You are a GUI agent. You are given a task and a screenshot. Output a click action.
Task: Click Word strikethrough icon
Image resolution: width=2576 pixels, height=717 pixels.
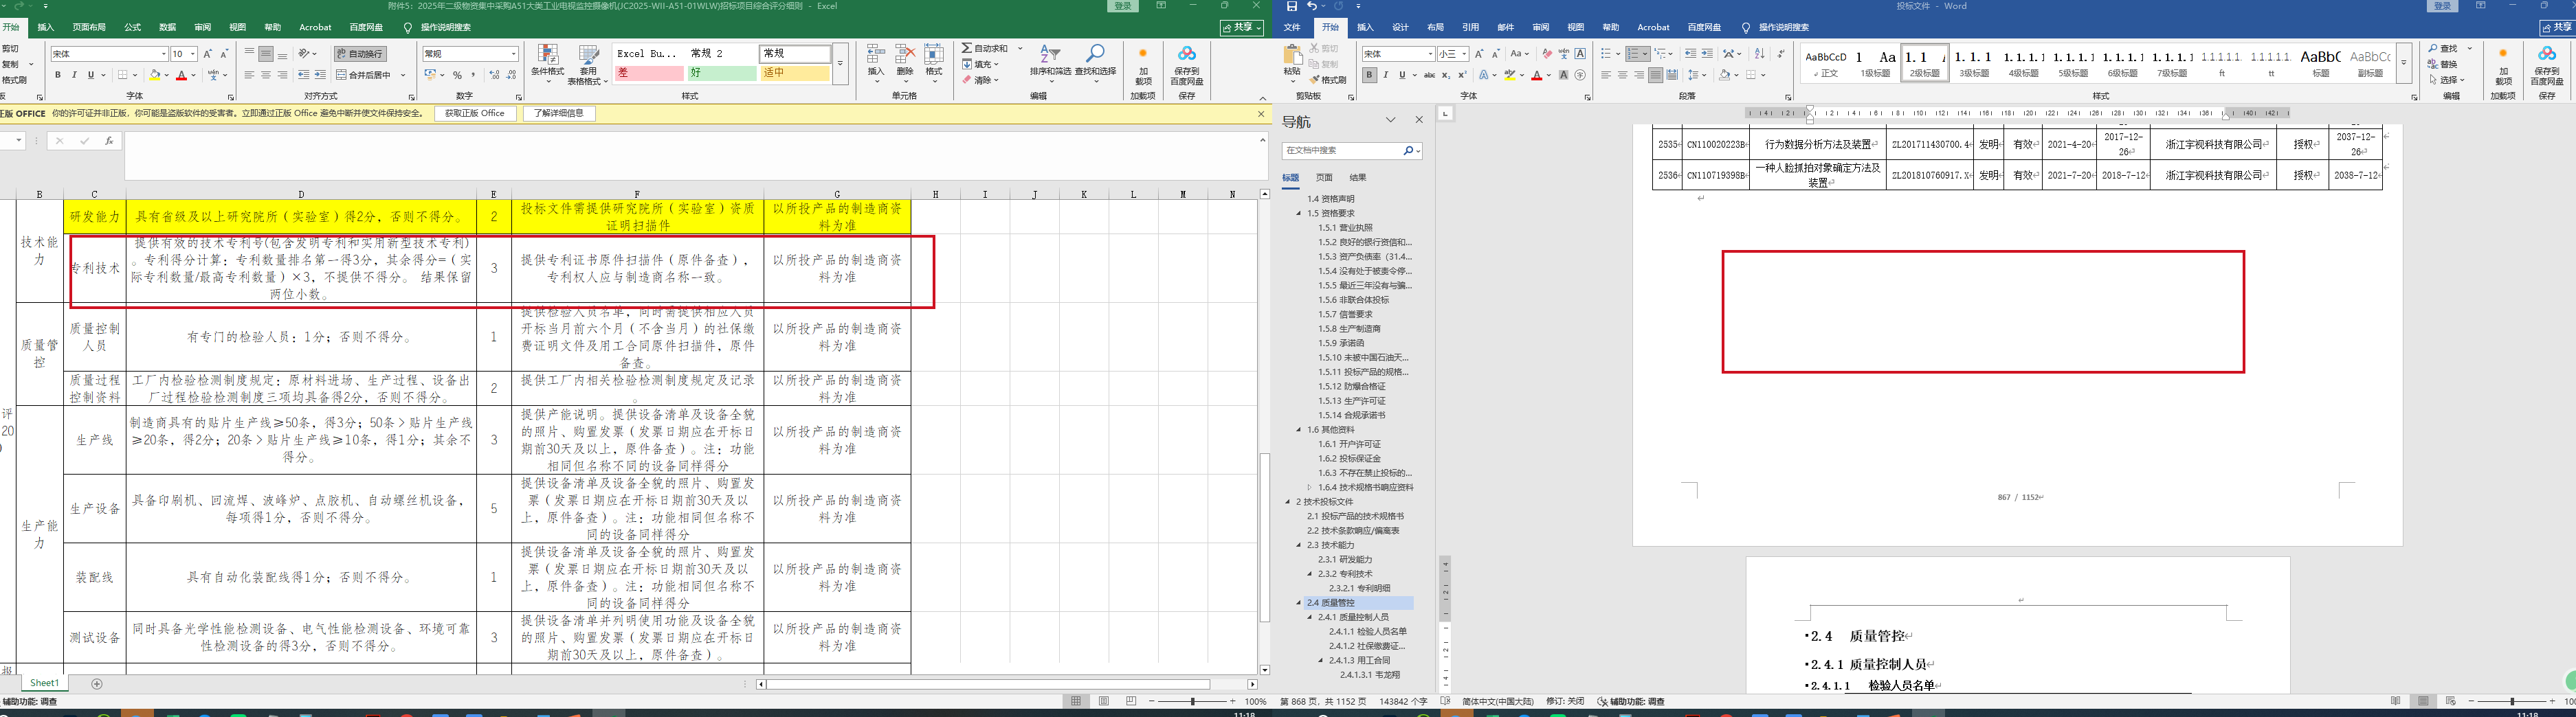pos(1429,75)
